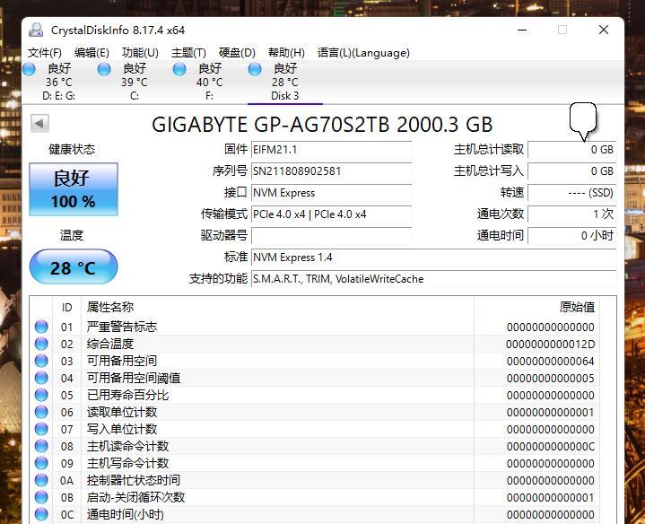Screen dimensions: 645x524
Task: Click status orb for row 08 主机读命令计数
Action: coord(41,446)
